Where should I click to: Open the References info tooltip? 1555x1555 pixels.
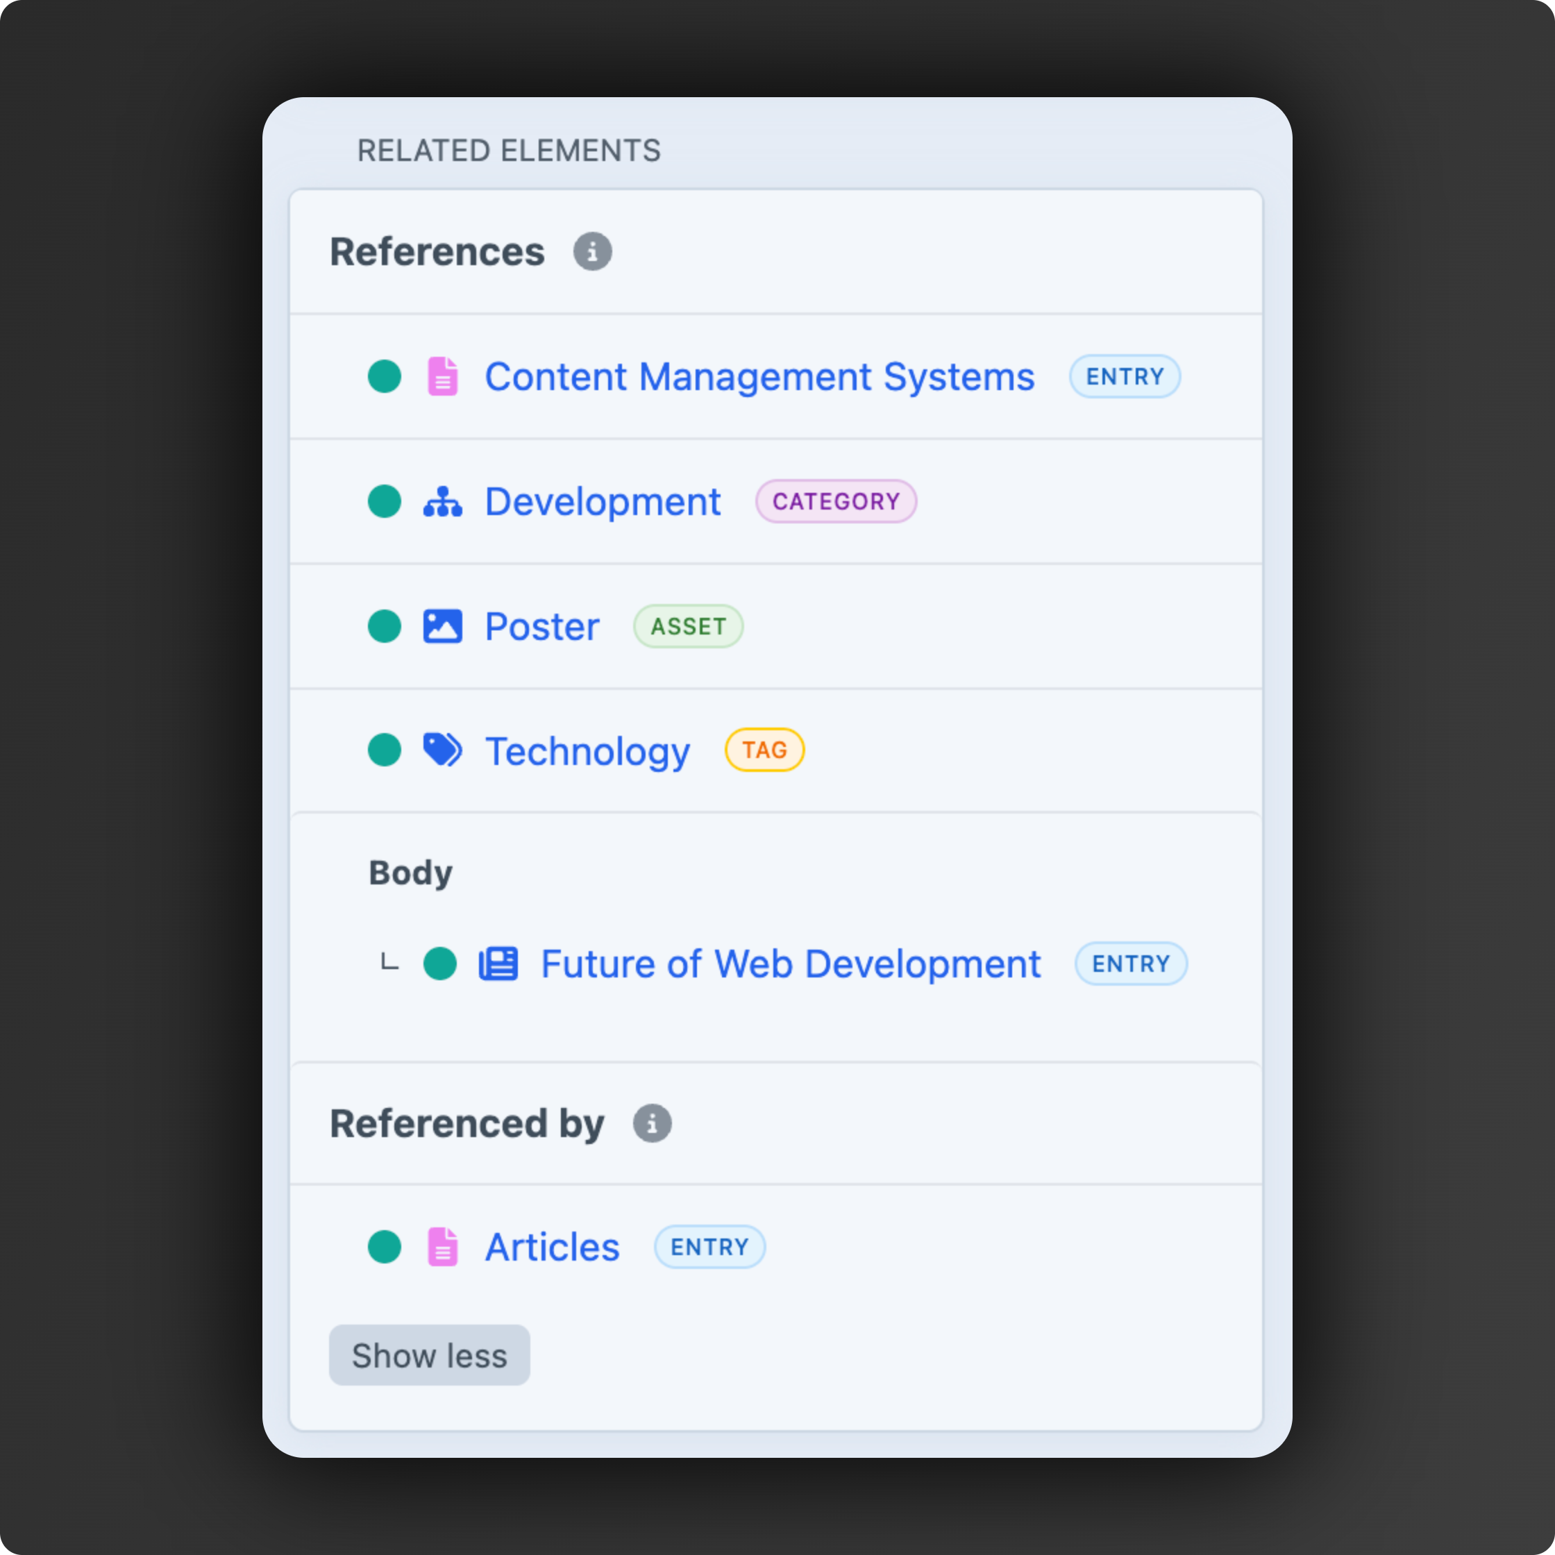click(591, 251)
